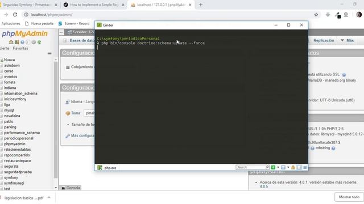Image resolution: width=364 pixels, height=204 pixels.
Task: Open the information_schema database
Action: pos(20,93)
